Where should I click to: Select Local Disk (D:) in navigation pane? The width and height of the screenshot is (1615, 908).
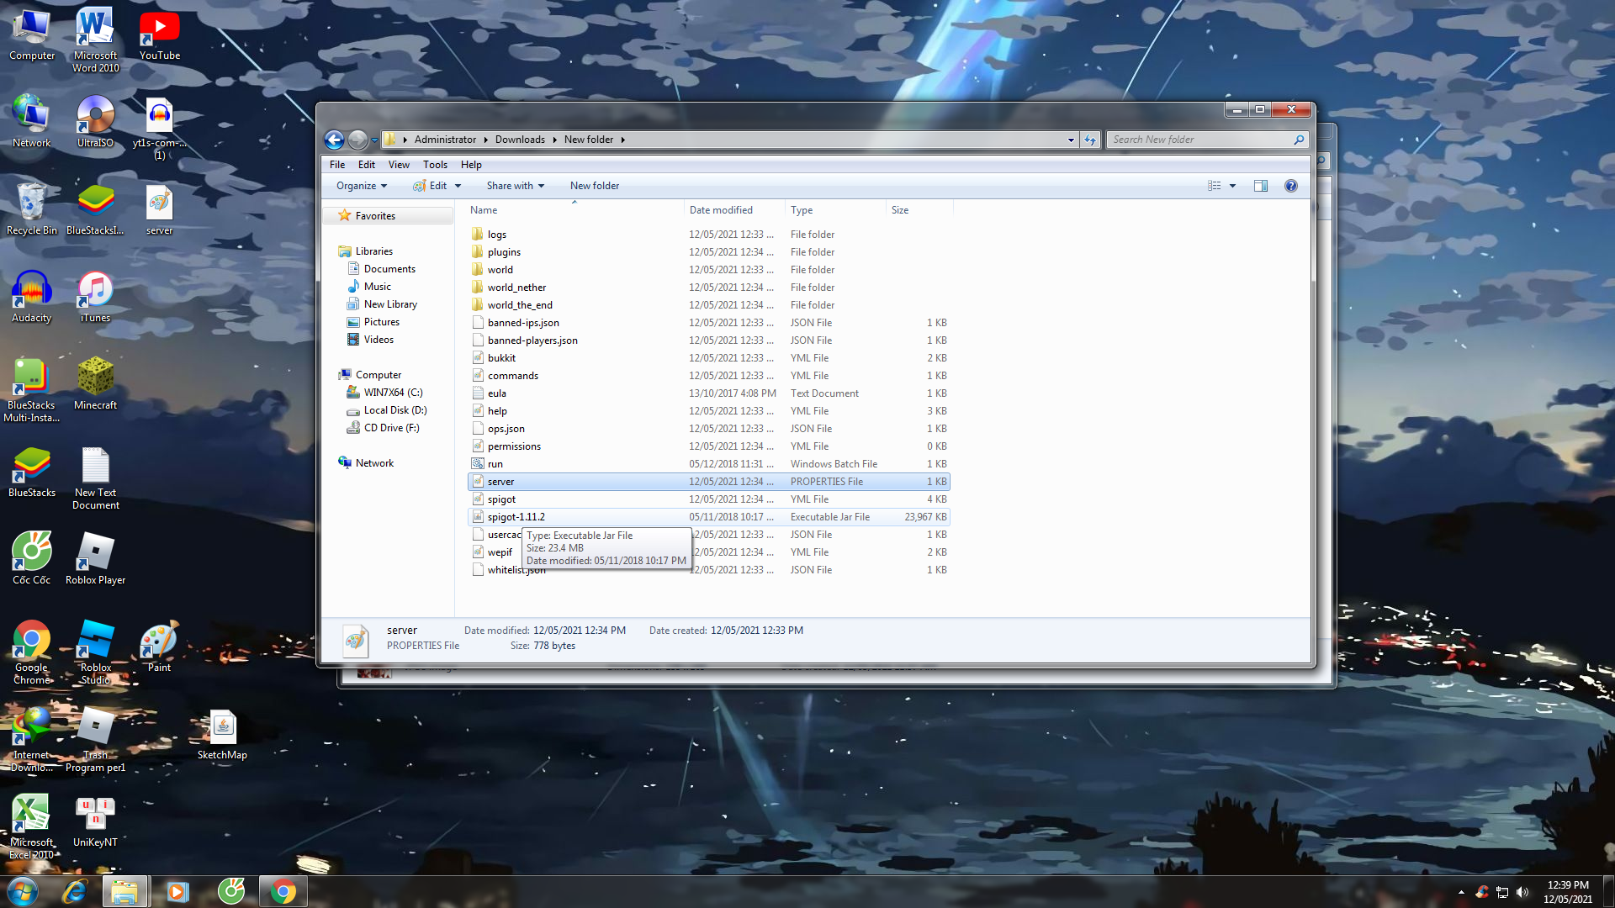(394, 410)
